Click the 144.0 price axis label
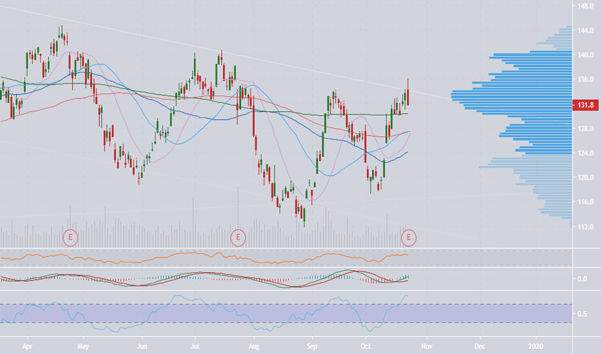 pos(586,30)
